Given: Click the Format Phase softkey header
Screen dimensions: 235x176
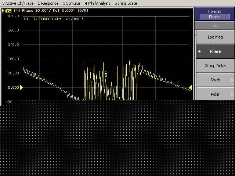Looking at the screenshot, I should (x=214, y=14).
